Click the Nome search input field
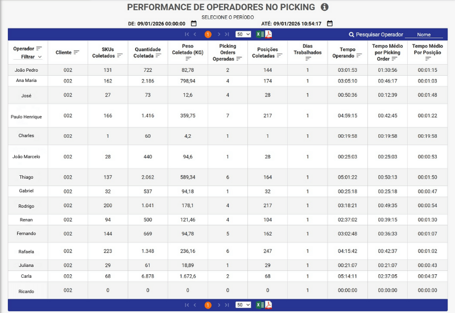This screenshot has width=455, height=313. [x=424, y=35]
